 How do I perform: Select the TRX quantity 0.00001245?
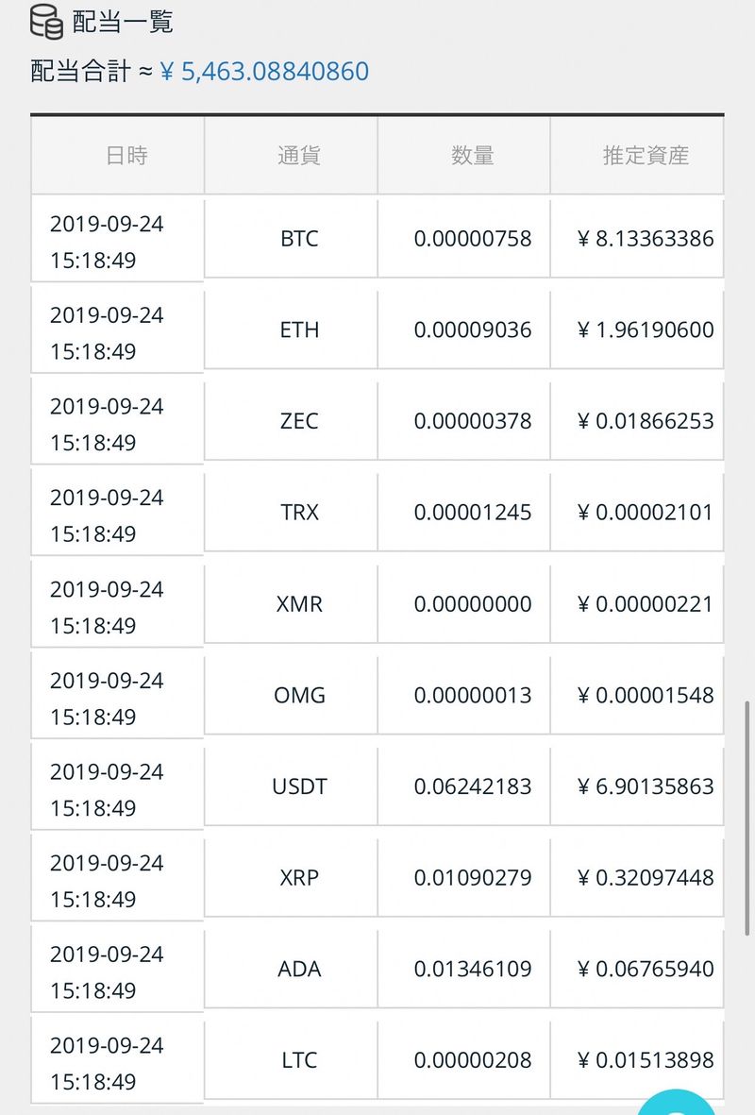[473, 513]
